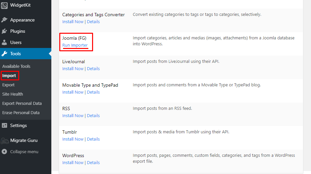Screen dimensions: 311x174
Task: View Movable Type and TypePad details
Action: [93, 92]
